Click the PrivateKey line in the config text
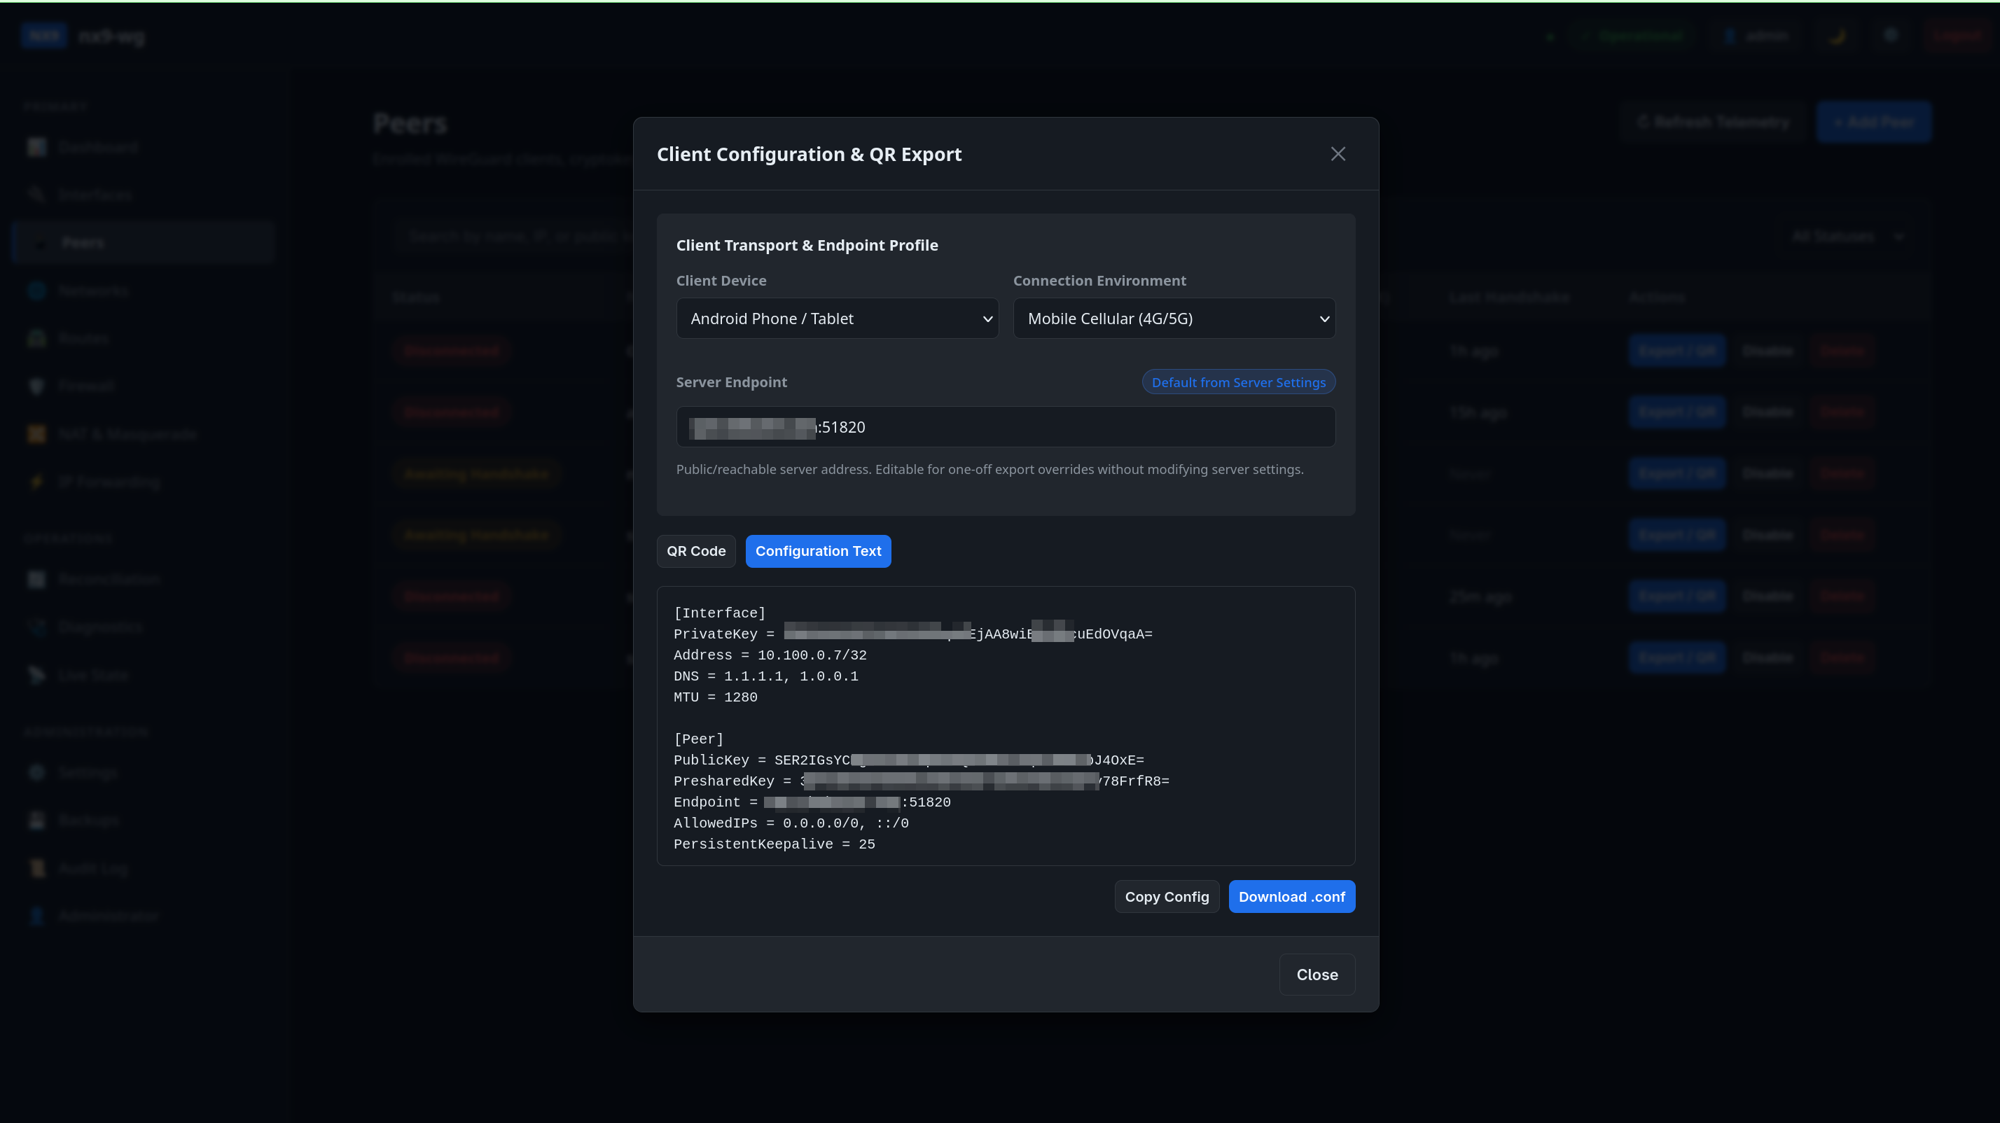The width and height of the screenshot is (2000, 1123). [x=913, y=634]
